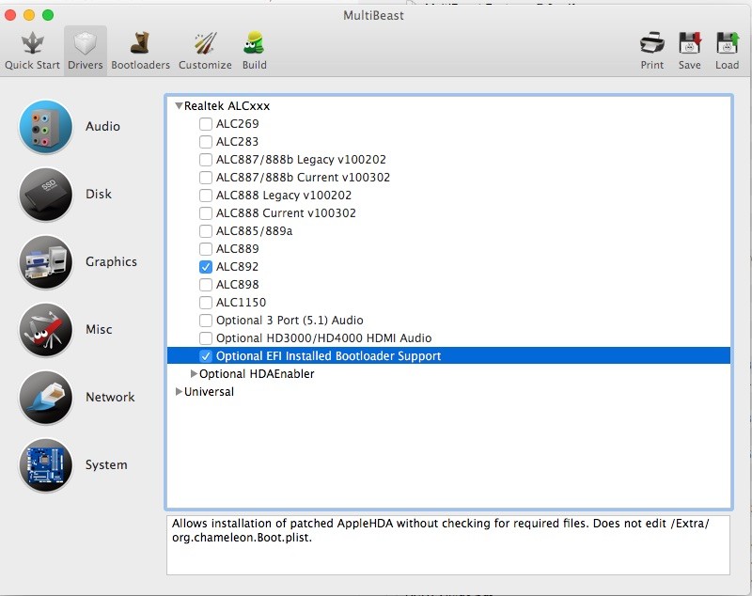Enable Optional 3 Port (5.1) Audio
Image resolution: width=752 pixels, height=596 pixels.
206,321
